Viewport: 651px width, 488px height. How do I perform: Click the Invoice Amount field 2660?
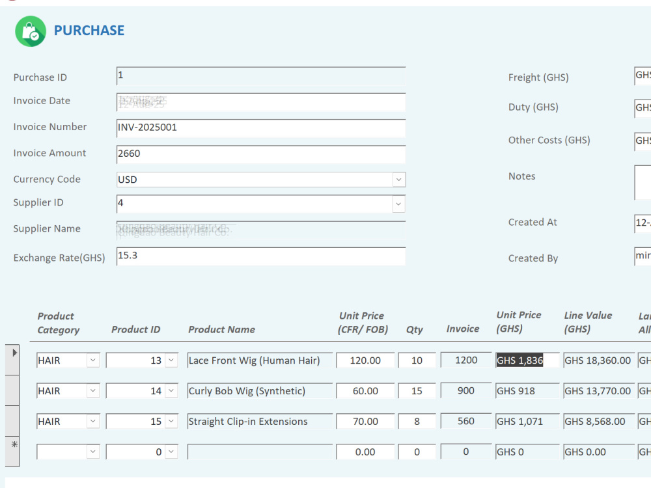coord(261,154)
